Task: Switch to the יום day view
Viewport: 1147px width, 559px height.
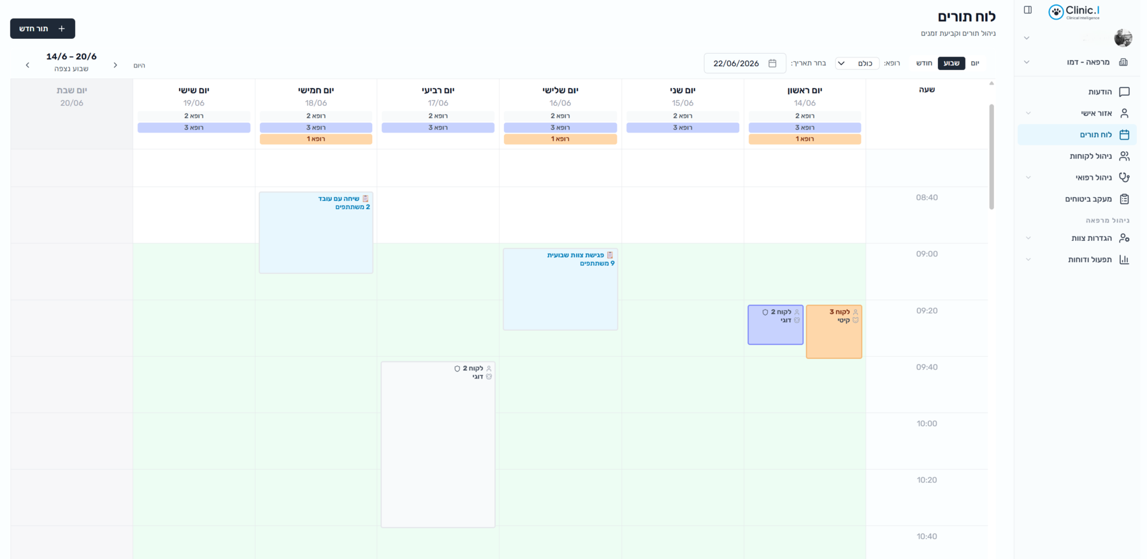Action: click(975, 63)
